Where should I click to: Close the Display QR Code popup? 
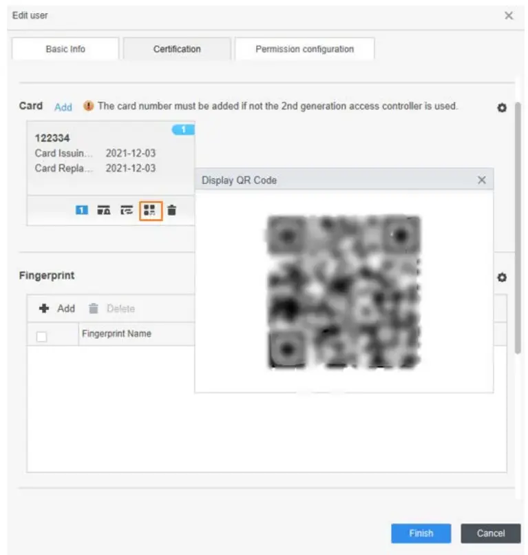pyautogui.click(x=482, y=180)
